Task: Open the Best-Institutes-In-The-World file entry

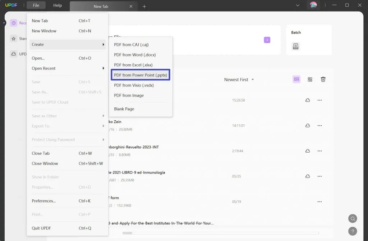Action: [161, 223]
